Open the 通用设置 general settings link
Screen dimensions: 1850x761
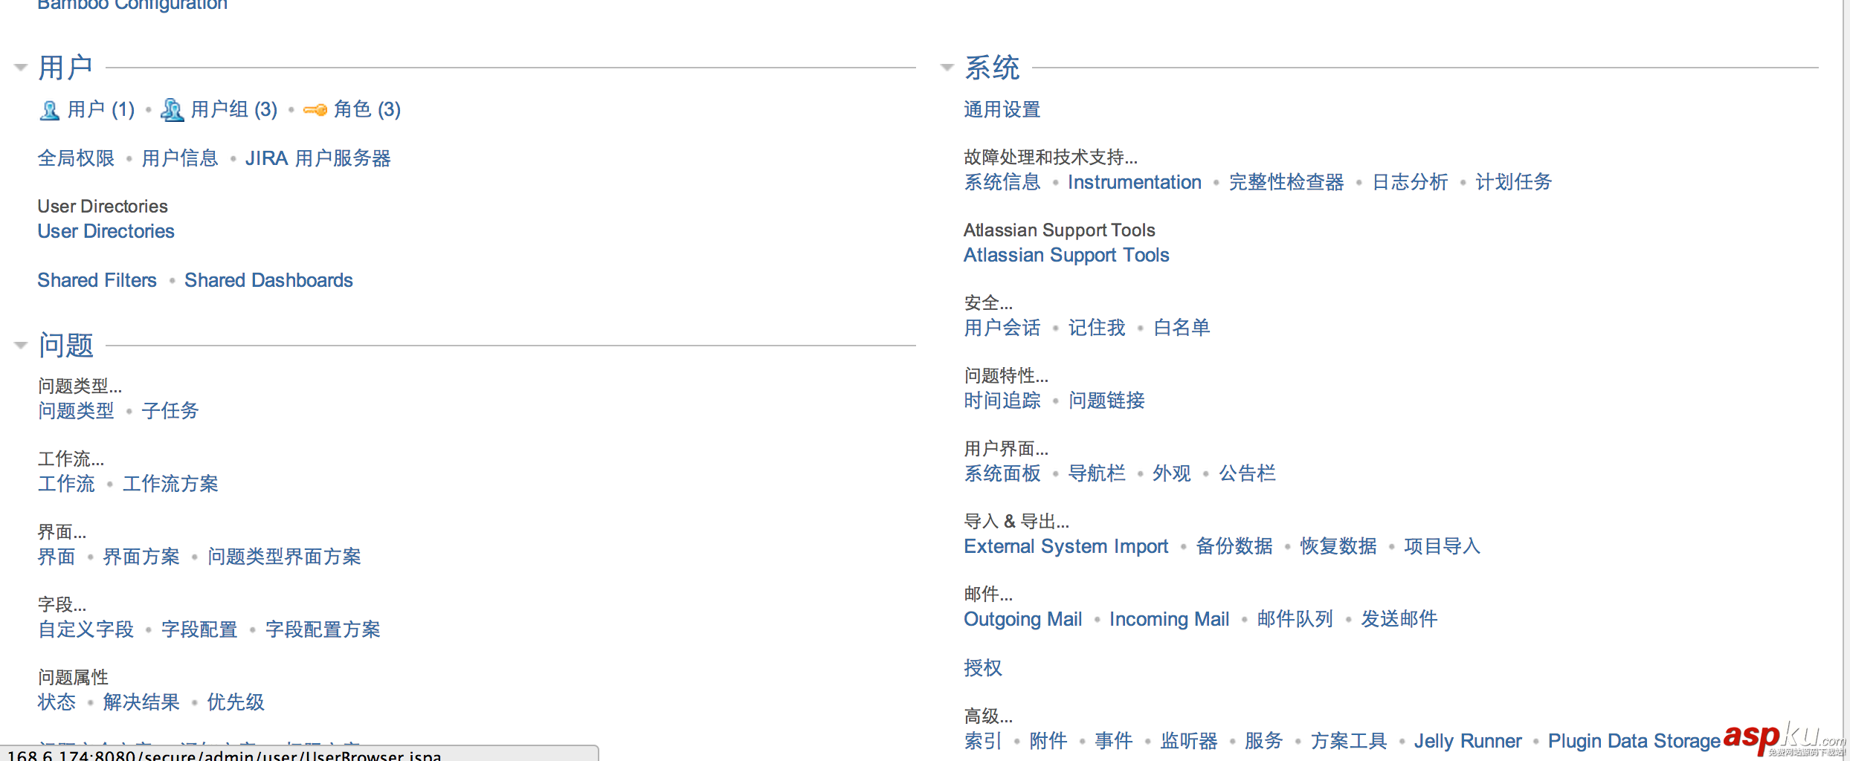[1002, 110]
